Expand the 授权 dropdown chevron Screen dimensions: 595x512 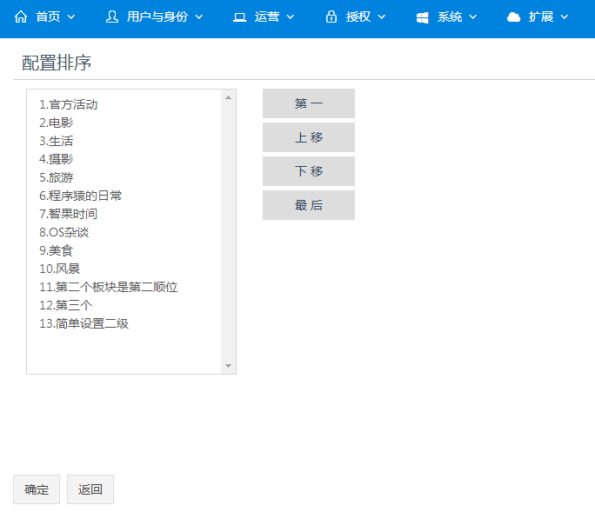point(382,17)
